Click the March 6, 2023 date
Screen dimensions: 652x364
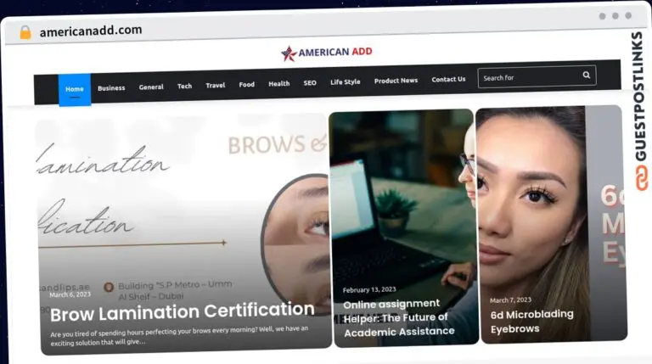70,294
